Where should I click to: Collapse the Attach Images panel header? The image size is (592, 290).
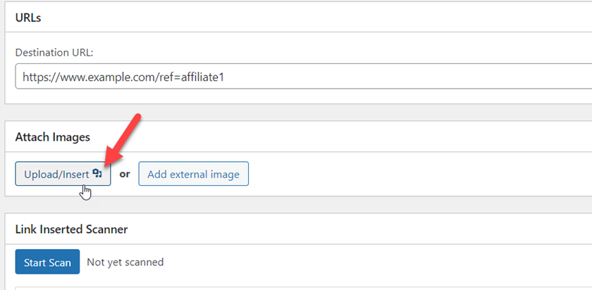(x=298, y=137)
